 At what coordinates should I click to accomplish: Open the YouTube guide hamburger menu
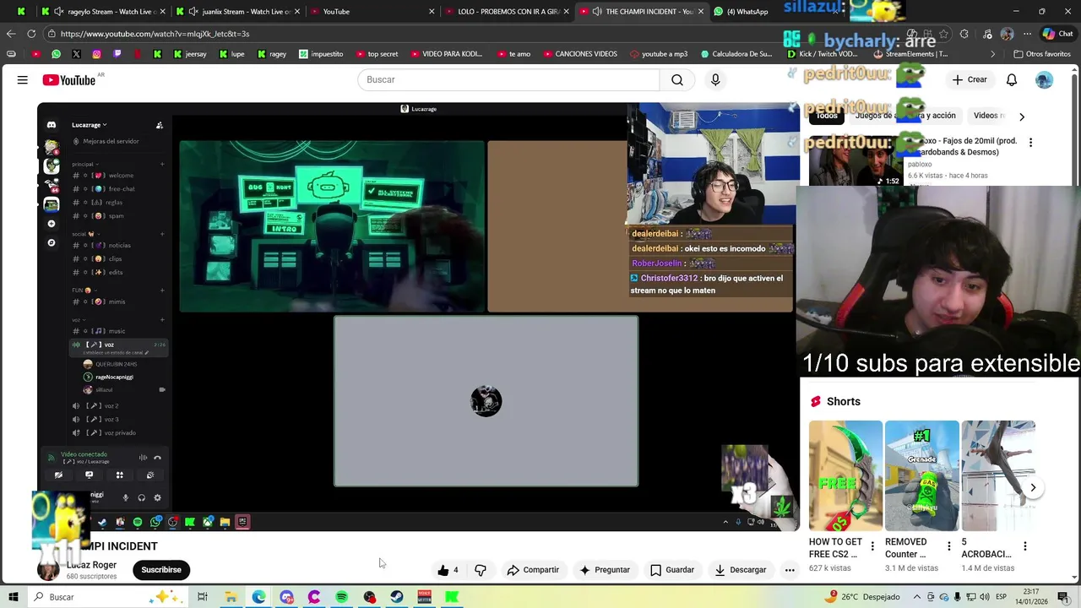(23, 79)
